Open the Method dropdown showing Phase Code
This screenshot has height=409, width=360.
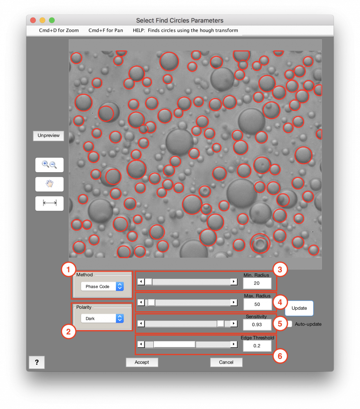(x=98, y=286)
